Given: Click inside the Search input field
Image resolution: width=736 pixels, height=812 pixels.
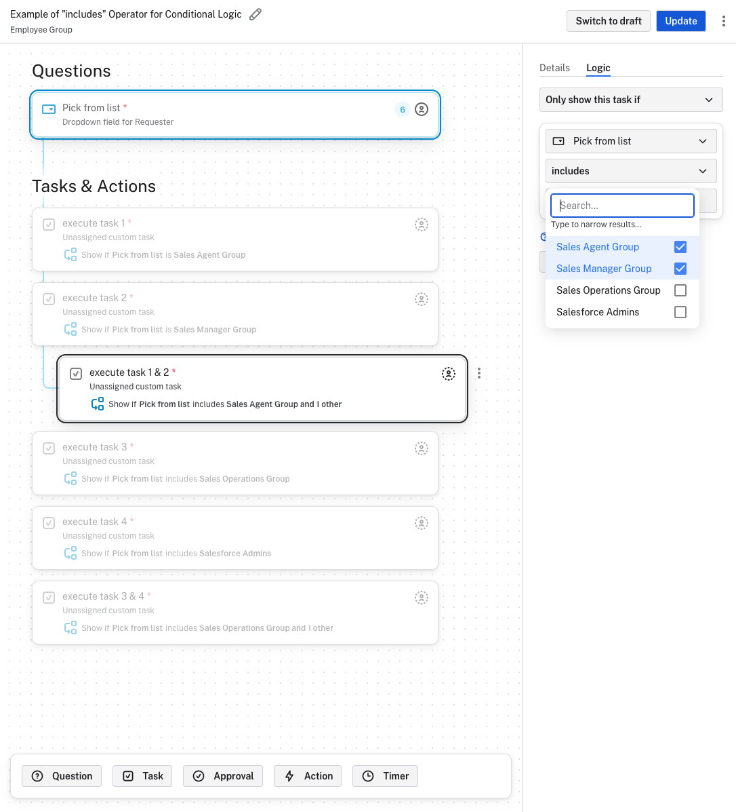Looking at the screenshot, I should (x=622, y=206).
